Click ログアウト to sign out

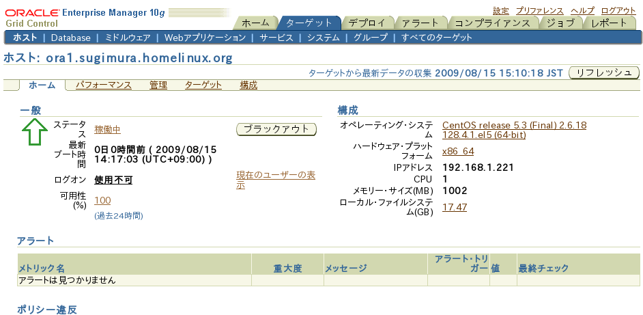coord(618,11)
